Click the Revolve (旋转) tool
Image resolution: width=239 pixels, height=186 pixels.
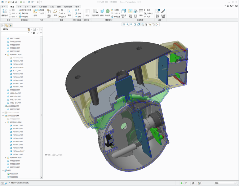click(78, 17)
